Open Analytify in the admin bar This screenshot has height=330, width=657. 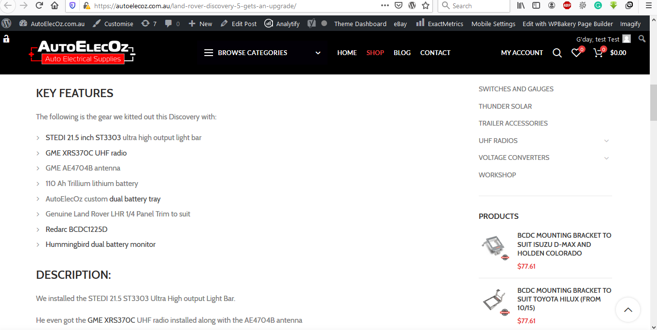click(282, 24)
